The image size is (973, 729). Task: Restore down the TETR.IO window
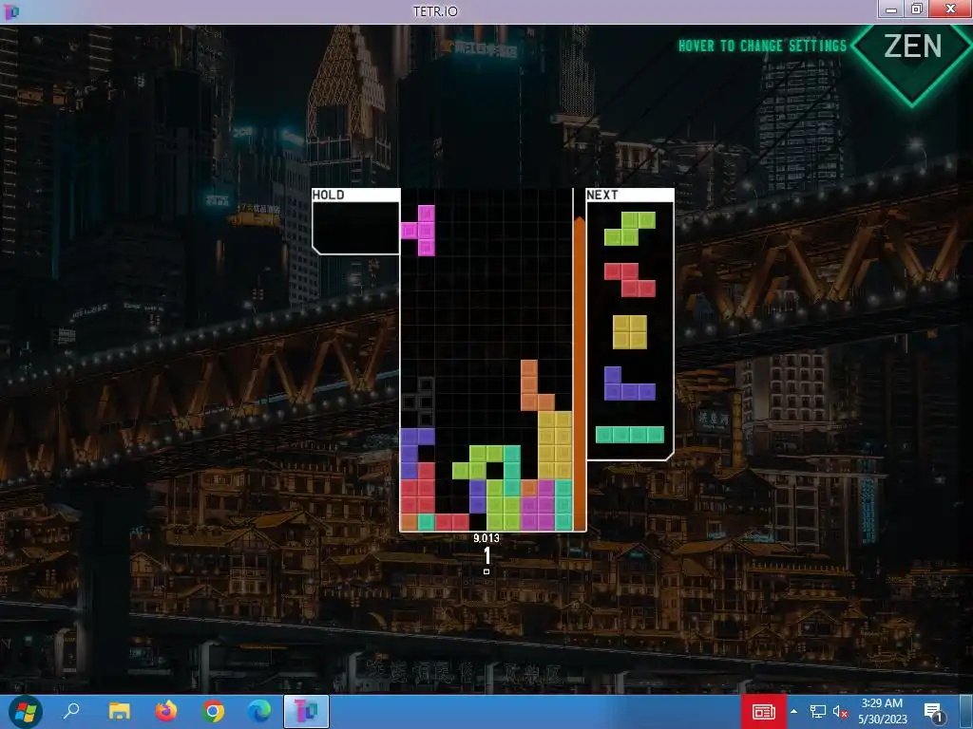click(917, 9)
